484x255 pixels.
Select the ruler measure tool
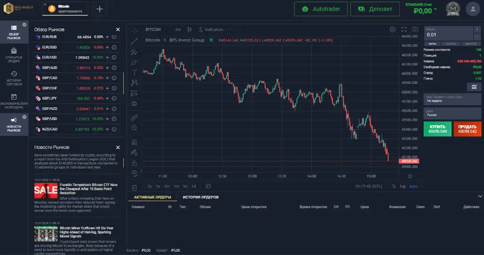pos(134,118)
